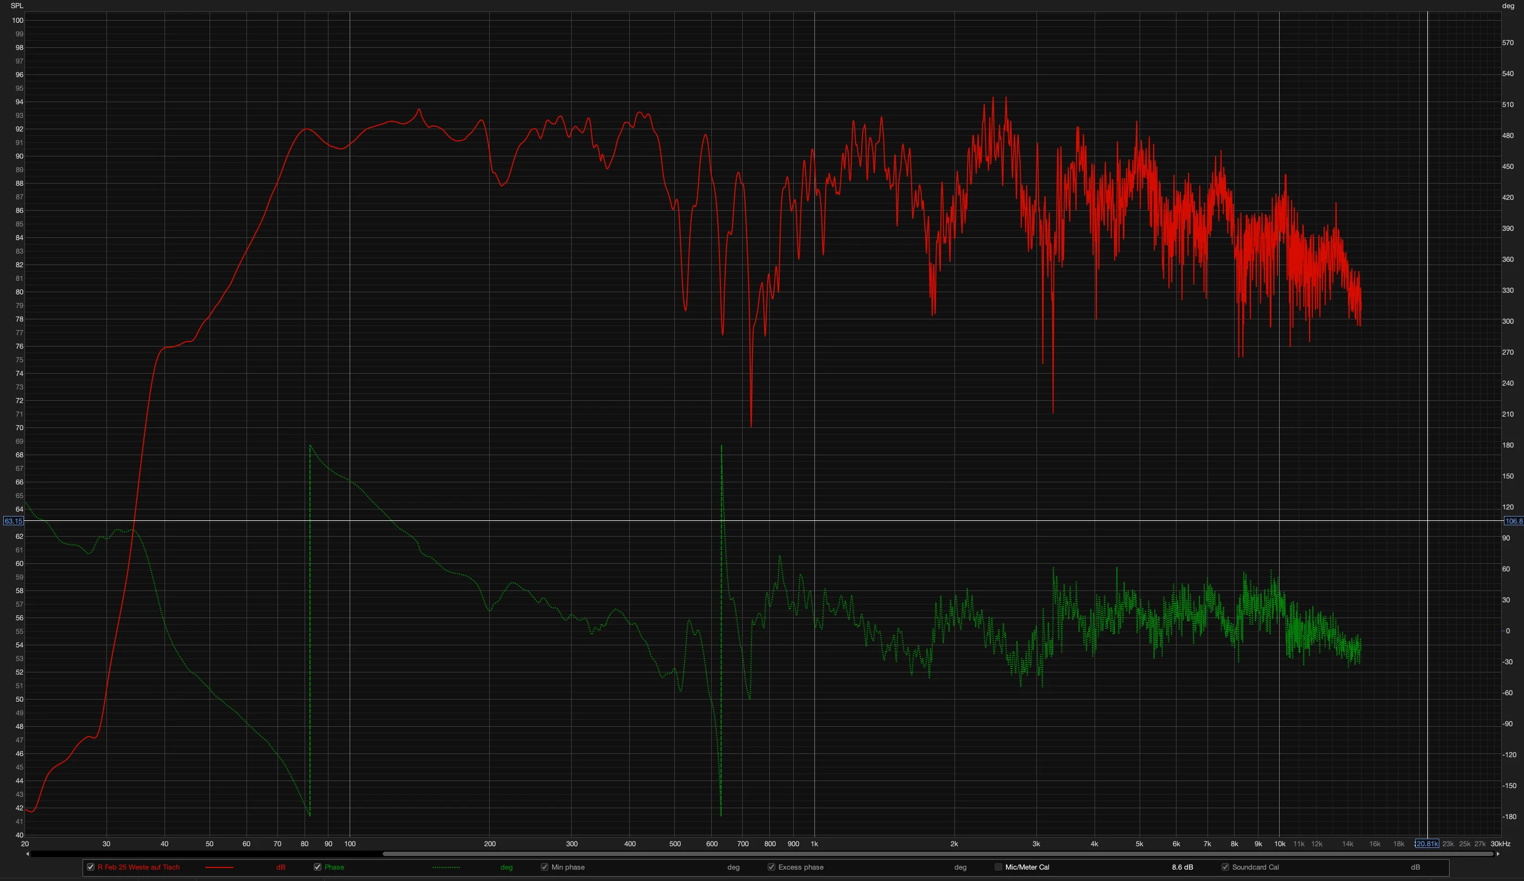
Task: Uncheck the R Feb 25 Weste auf Tisch trace
Action: tap(91, 867)
